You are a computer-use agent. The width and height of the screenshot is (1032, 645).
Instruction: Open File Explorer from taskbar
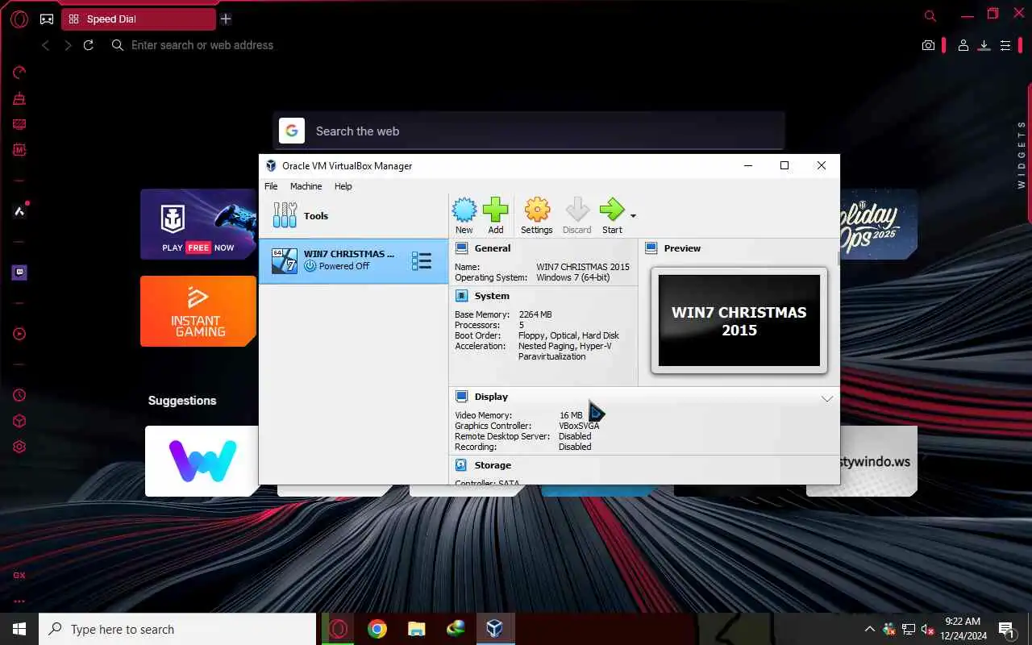point(416,629)
